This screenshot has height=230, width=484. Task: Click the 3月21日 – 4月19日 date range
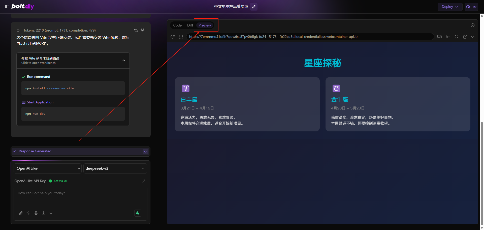(x=197, y=108)
